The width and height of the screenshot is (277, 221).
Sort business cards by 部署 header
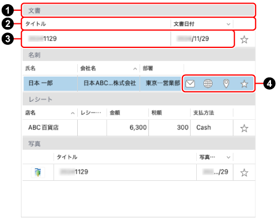pyautogui.click(x=162, y=68)
